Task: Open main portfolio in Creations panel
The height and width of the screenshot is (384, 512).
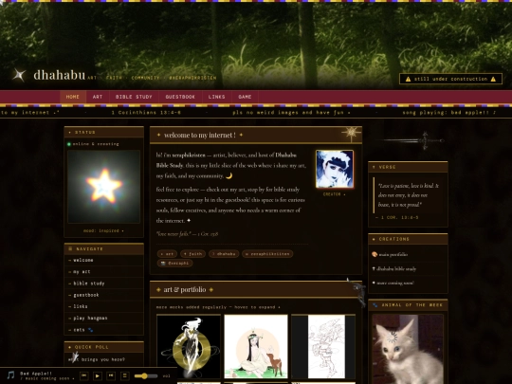Action: pyautogui.click(x=393, y=254)
